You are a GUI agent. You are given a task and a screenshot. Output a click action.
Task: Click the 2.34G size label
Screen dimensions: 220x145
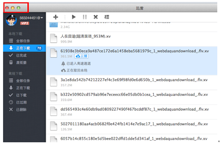coord(65,27)
